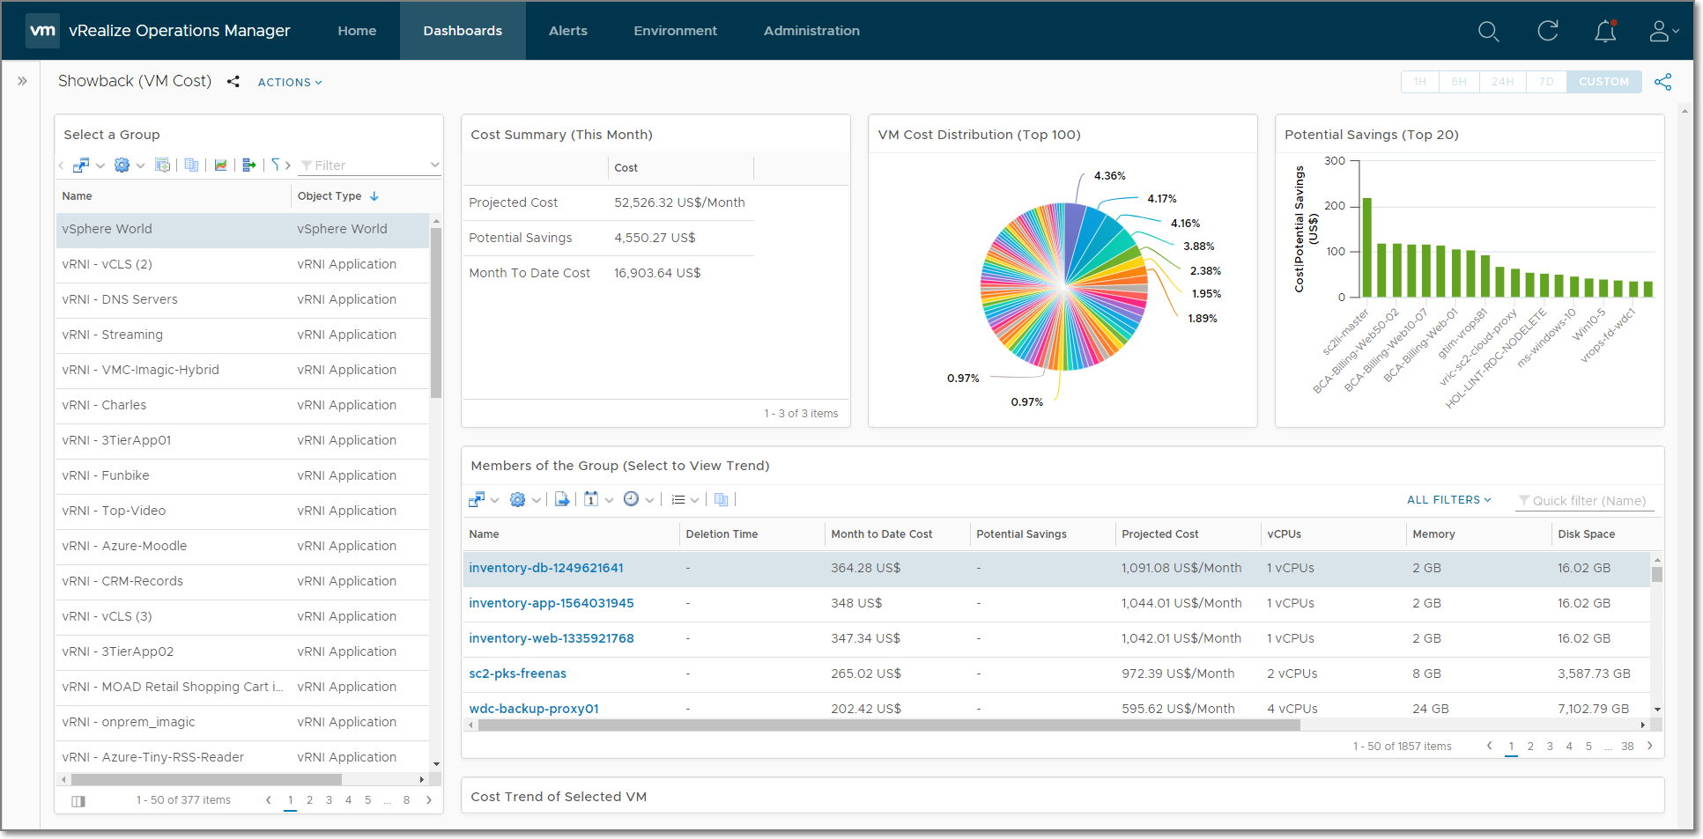Click numbered list icon in Members toolbar

pos(677,499)
